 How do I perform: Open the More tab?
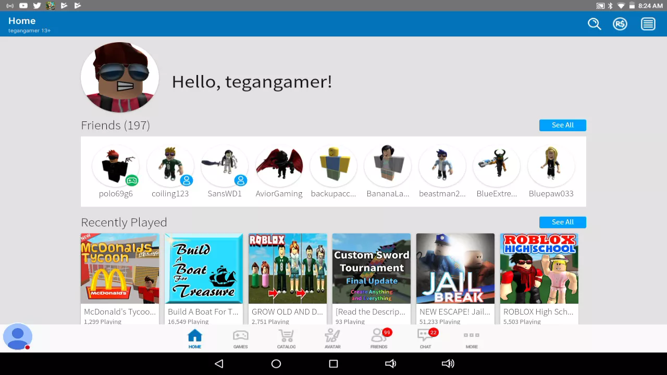coord(472,339)
